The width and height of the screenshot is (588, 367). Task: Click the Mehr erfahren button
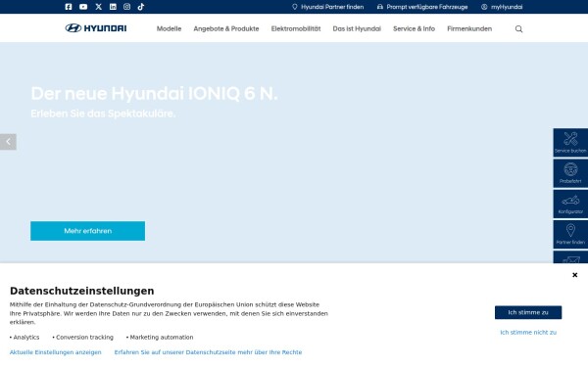click(x=88, y=231)
